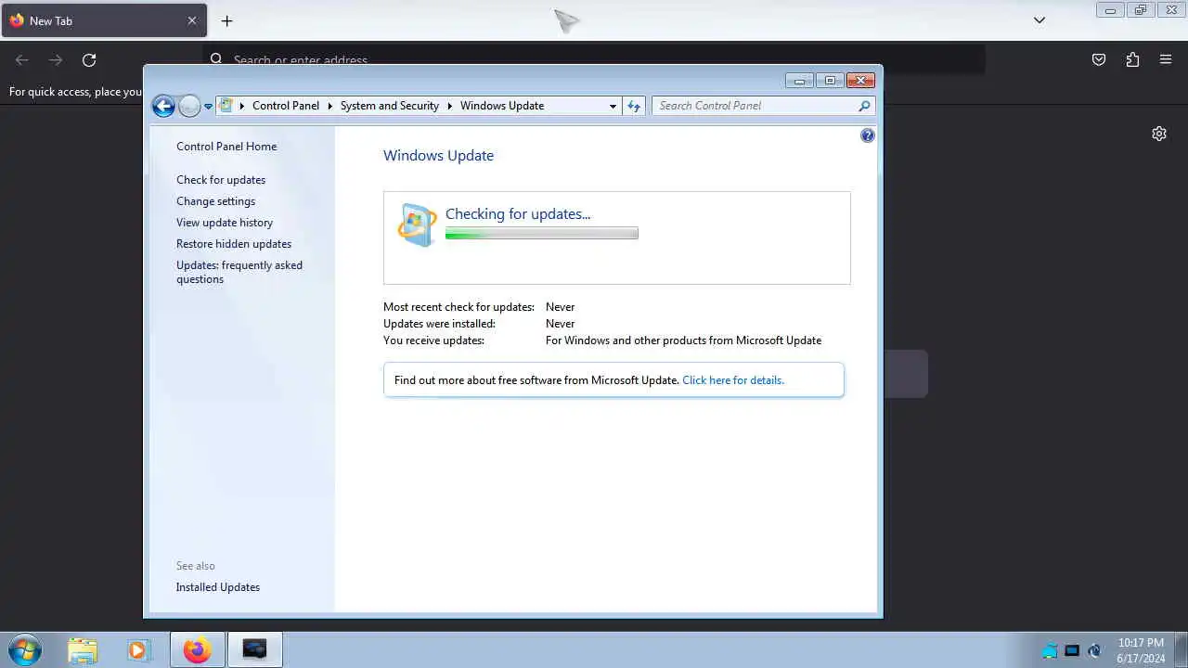Switch to Firefox on taskbar
Screen dimensions: 1188x668
(x=197, y=650)
